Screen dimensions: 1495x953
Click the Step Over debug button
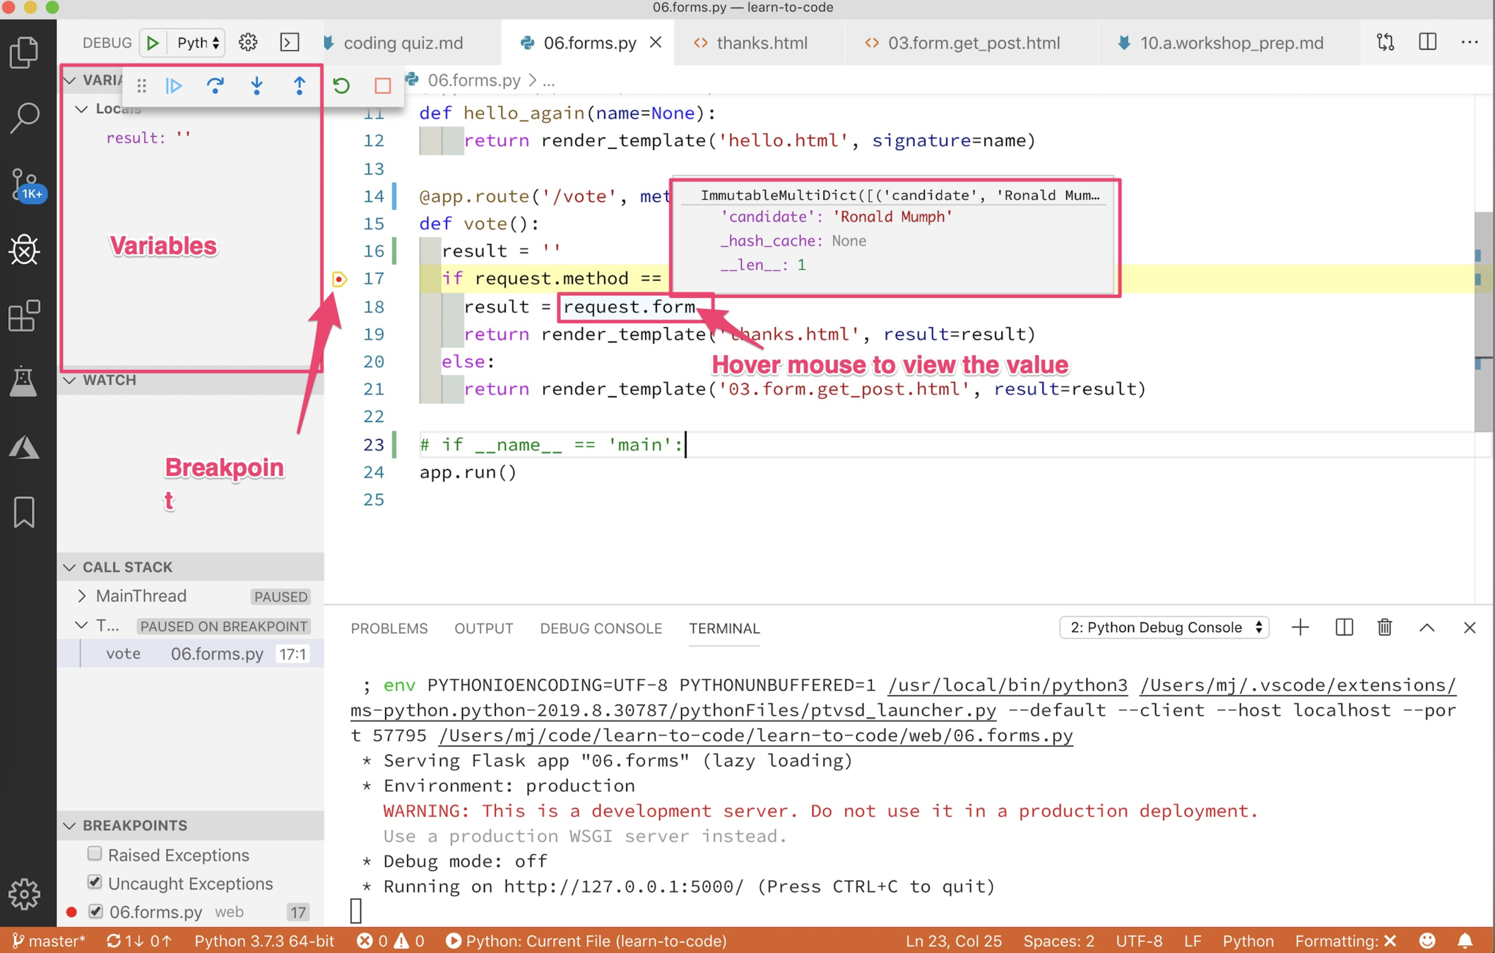click(x=215, y=85)
